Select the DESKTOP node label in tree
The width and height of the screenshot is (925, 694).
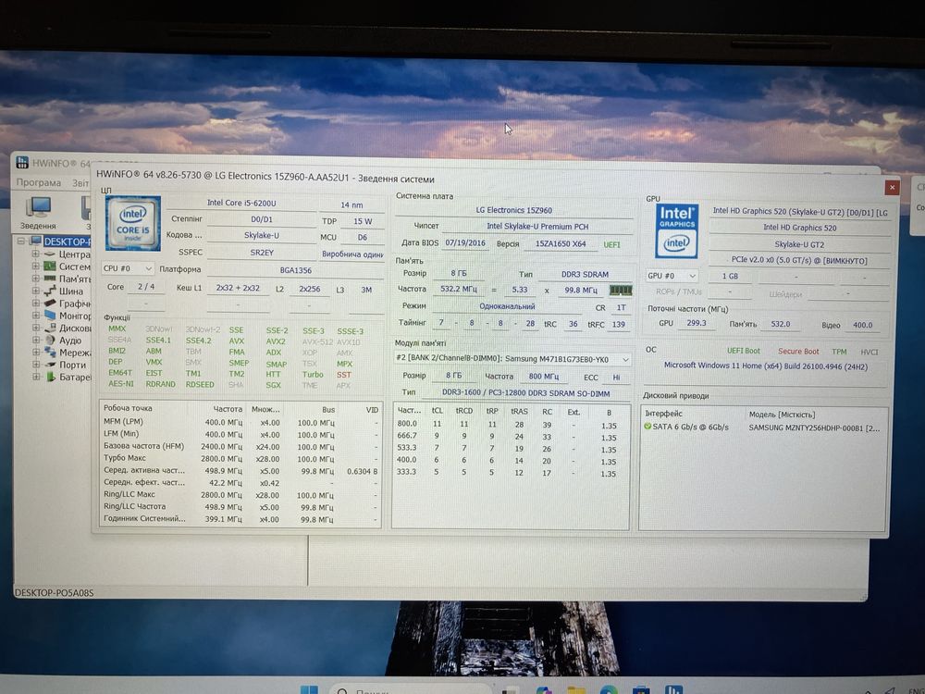[68, 242]
